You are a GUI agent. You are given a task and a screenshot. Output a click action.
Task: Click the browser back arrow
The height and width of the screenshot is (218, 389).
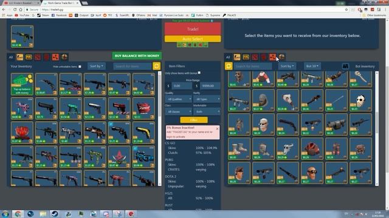[x=4, y=10]
